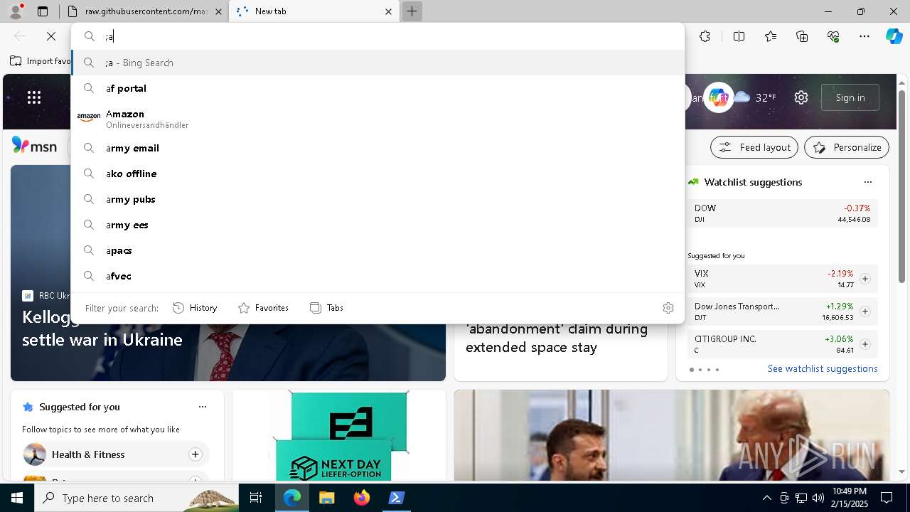
Task: Open Suggested for you more options
Action: click(x=203, y=407)
